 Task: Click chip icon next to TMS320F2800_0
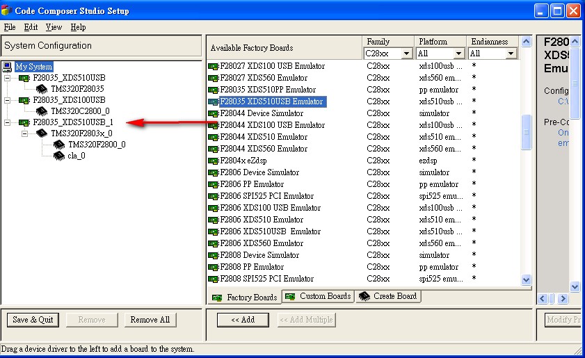tap(59, 145)
